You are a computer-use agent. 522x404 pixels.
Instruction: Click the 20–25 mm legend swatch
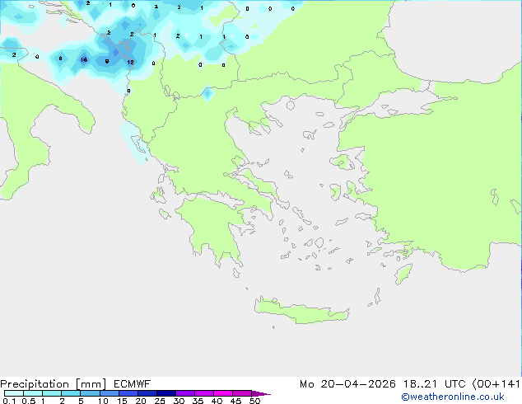click(x=147, y=393)
